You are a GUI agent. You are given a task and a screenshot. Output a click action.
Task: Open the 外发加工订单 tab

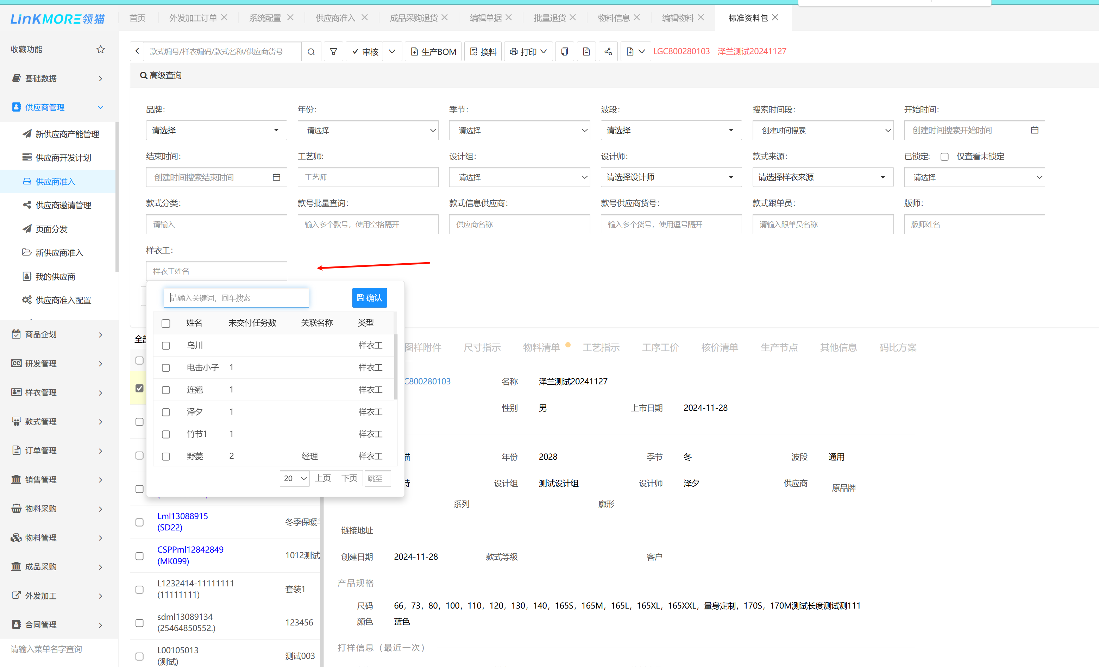tap(193, 18)
